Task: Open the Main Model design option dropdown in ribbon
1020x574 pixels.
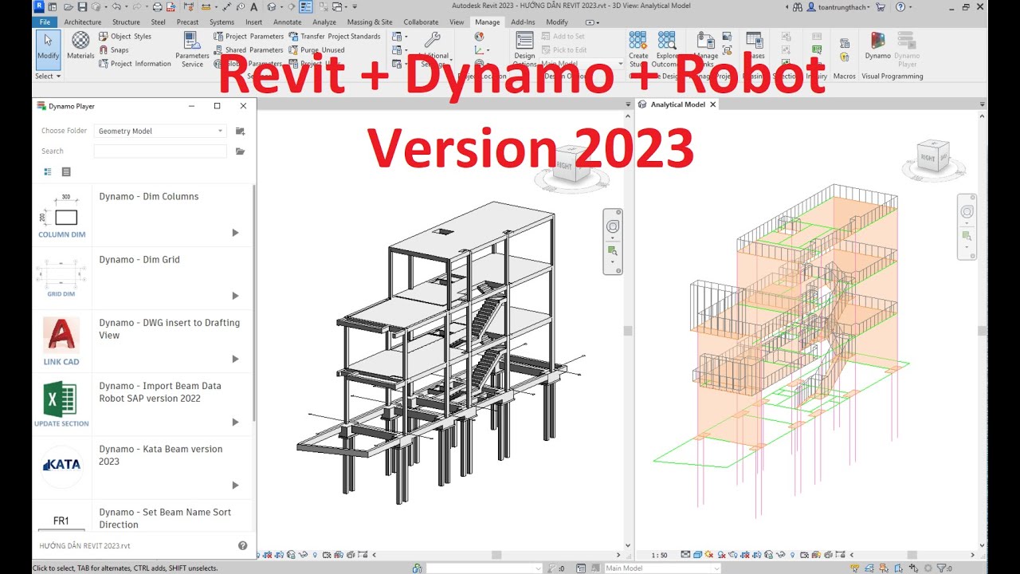Action: click(x=582, y=64)
